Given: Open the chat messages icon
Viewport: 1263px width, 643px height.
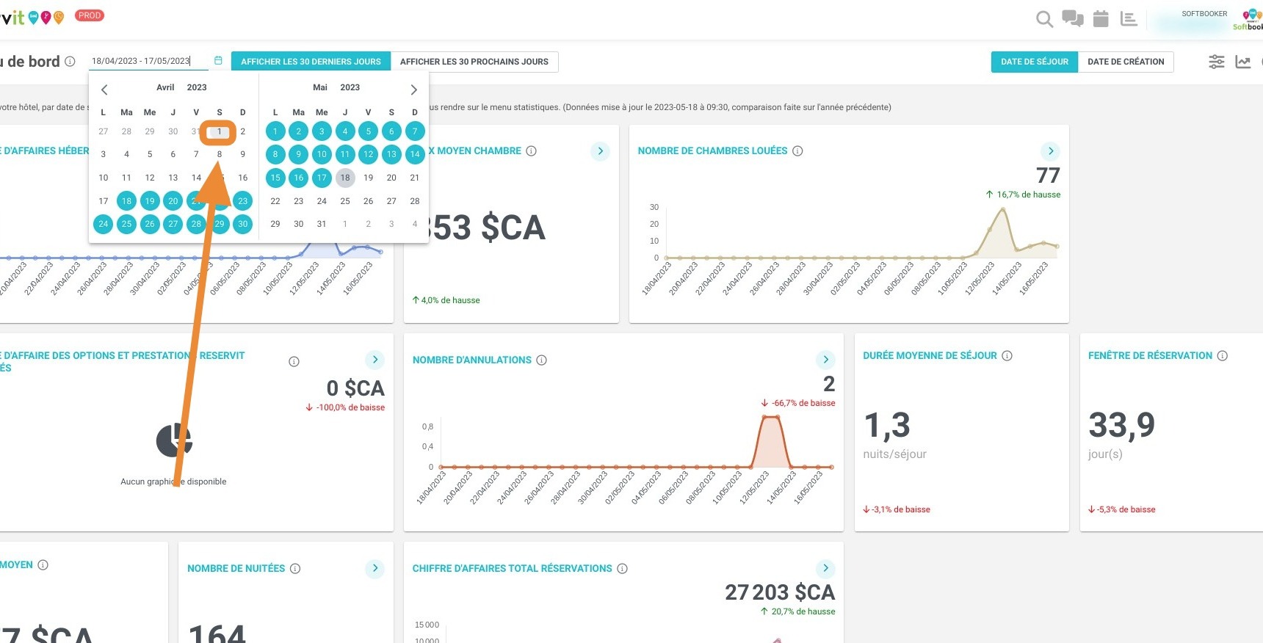Looking at the screenshot, I should (x=1073, y=19).
